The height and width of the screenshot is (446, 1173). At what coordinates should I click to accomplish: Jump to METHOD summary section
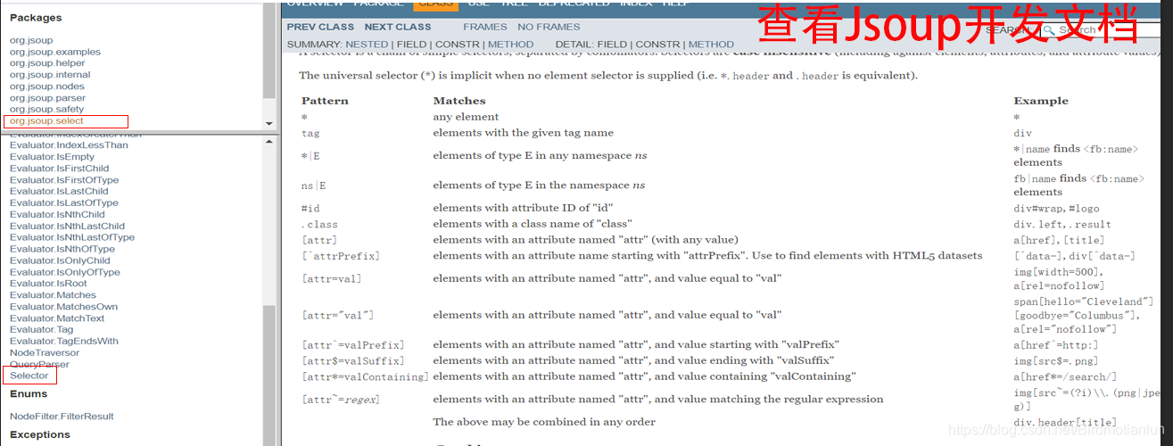[511, 44]
